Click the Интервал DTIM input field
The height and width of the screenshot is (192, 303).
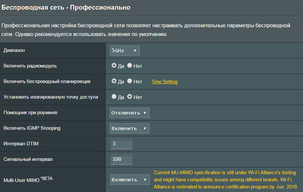pyautogui.click(x=122, y=144)
